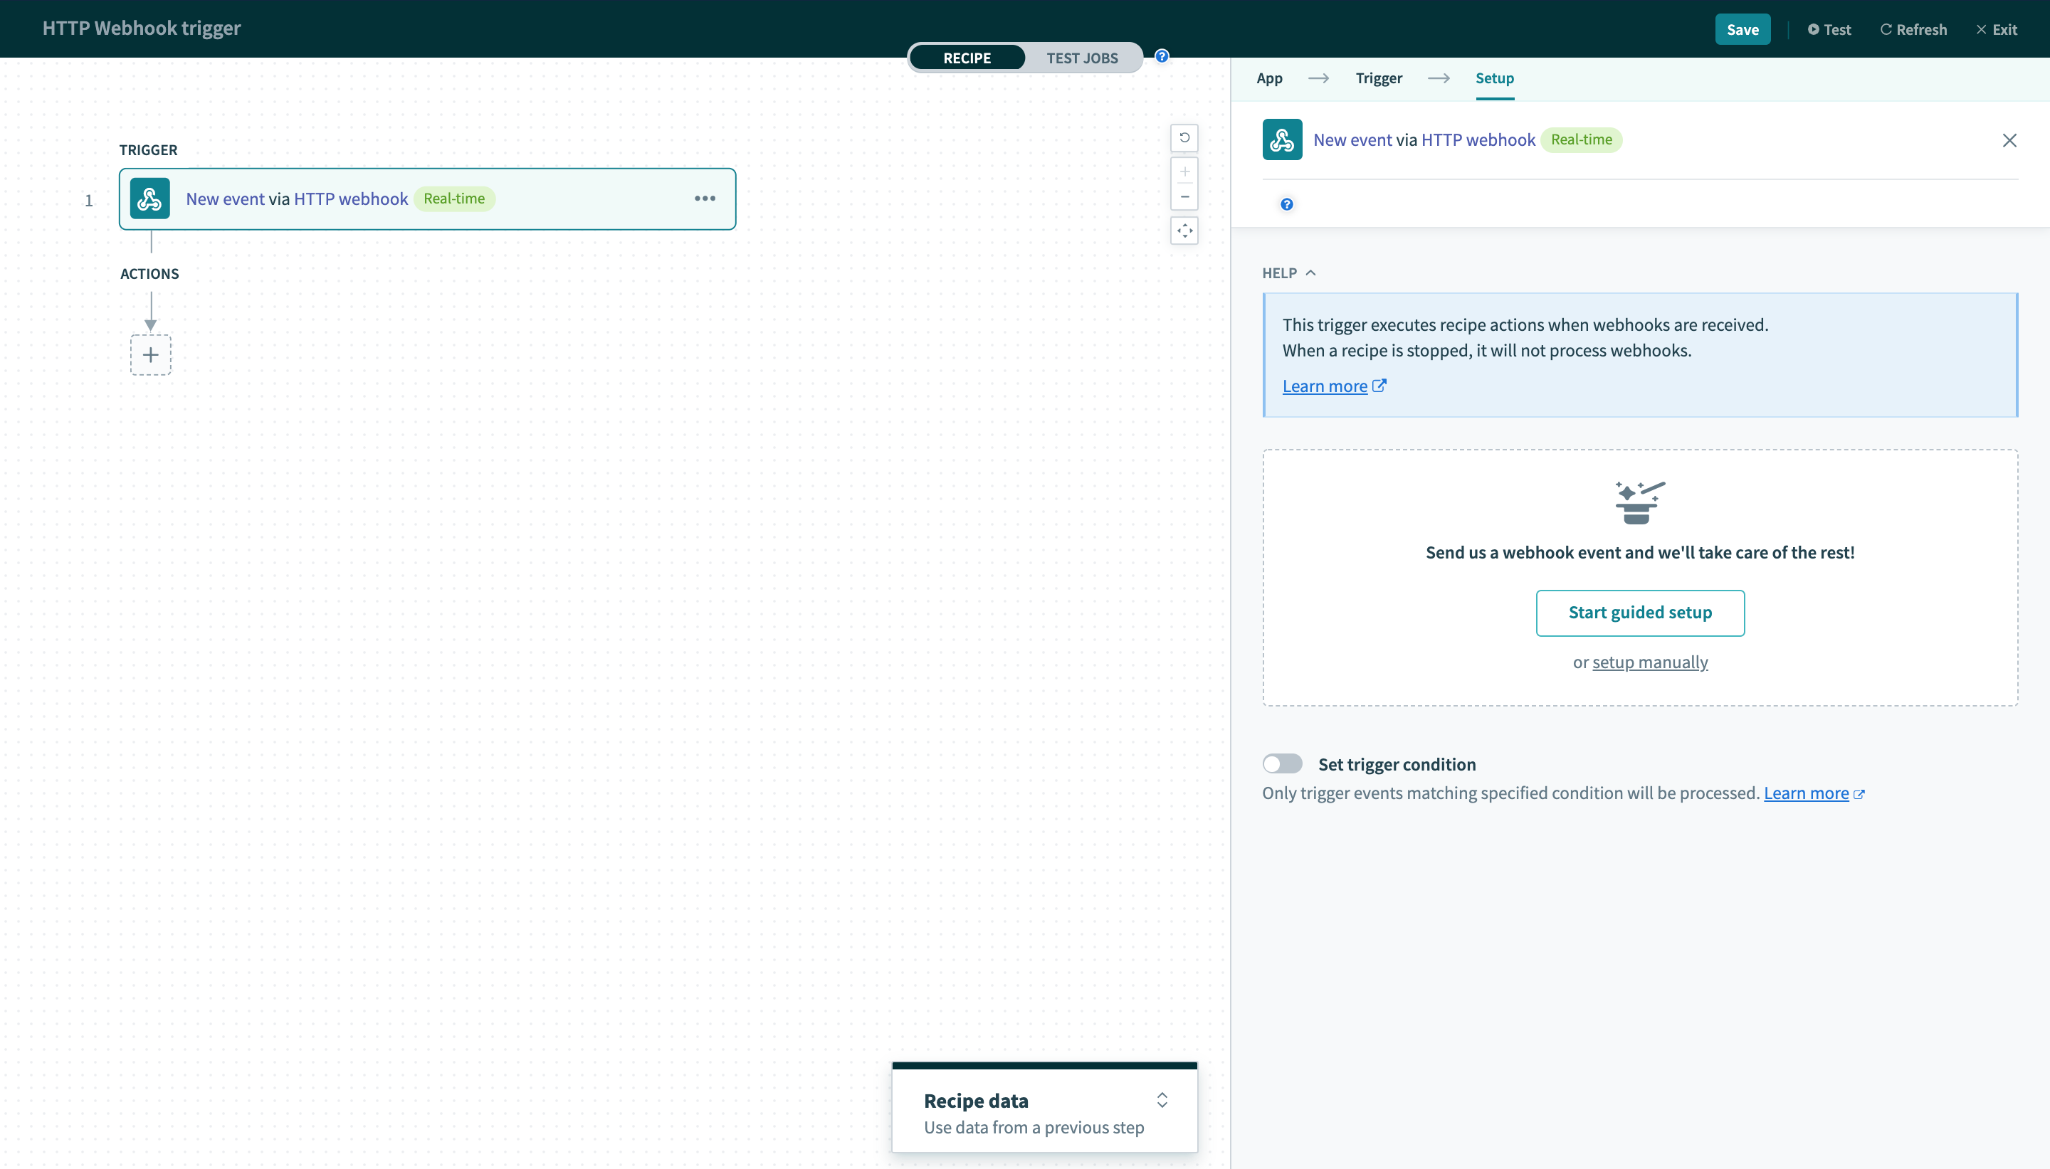The width and height of the screenshot is (2050, 1169).
Task: Zoom out on the recipe canvas
Action: point(1184,196)
